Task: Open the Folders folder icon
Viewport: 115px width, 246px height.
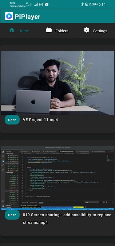Action: tap(49, 30)
